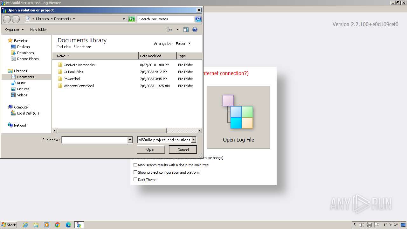Screen dimensions: 407x229
Task: Click the Open Log File button
Action: click(238, 117)
